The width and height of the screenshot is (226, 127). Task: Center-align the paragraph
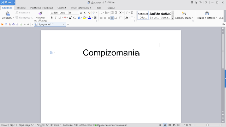tap(105, 18)
